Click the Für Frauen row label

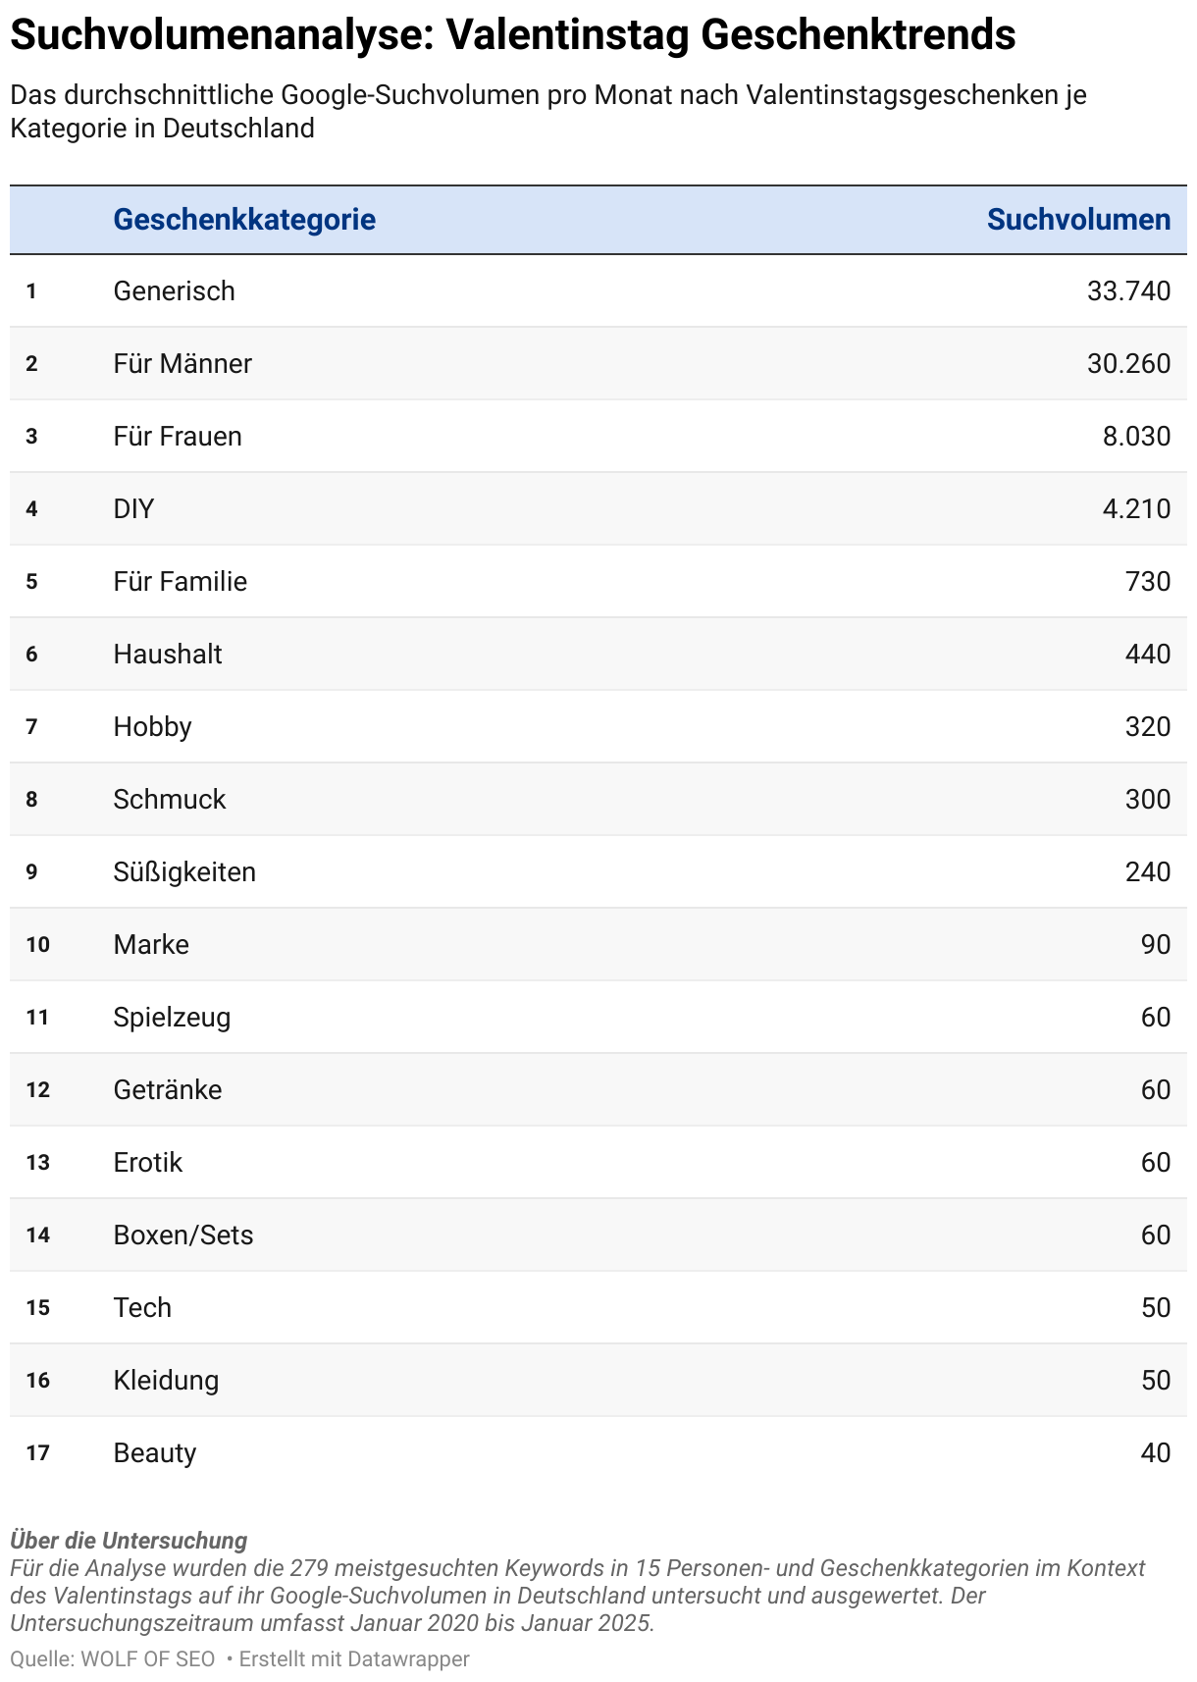pos(178,436)
